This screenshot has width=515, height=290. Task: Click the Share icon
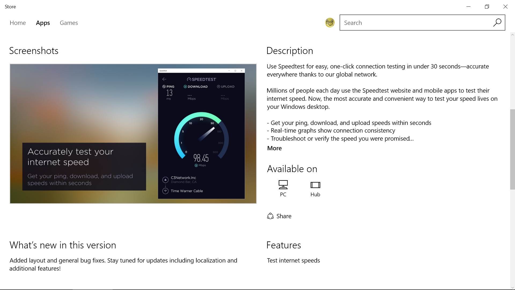(x=270, y=216)
